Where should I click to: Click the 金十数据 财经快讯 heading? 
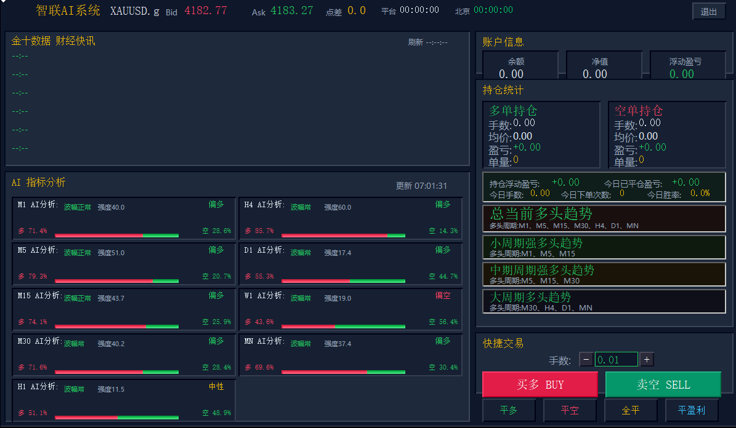tap(53, 41)
